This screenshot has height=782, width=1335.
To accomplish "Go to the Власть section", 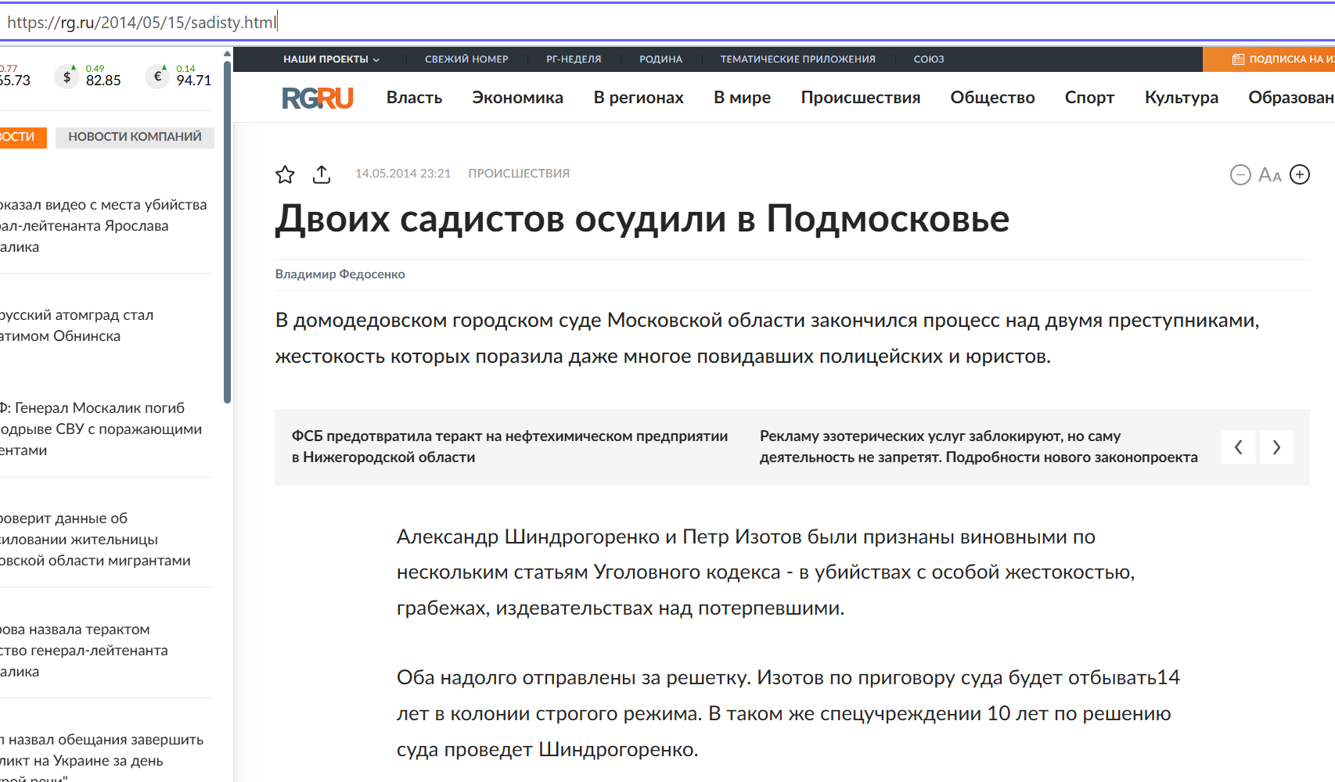I will coord(414,98).
